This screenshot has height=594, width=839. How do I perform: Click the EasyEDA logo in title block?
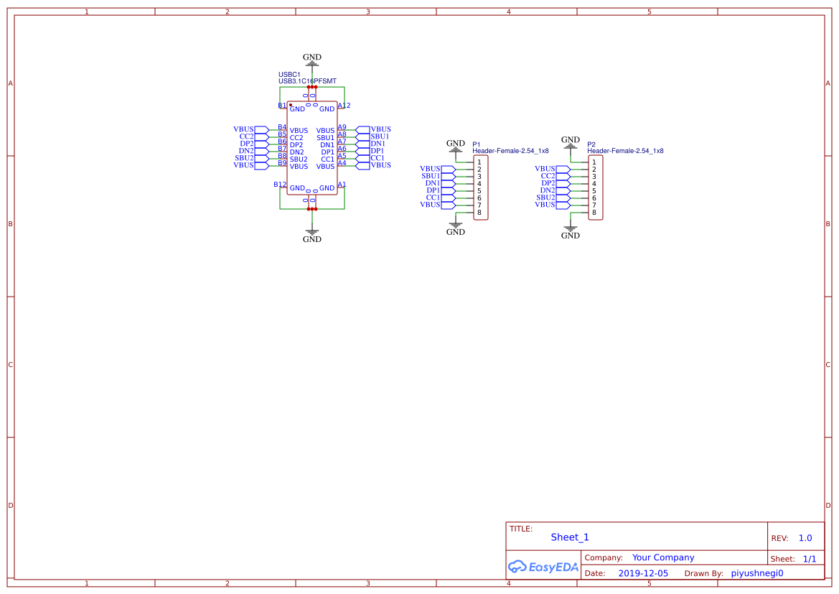coord(542,567)
